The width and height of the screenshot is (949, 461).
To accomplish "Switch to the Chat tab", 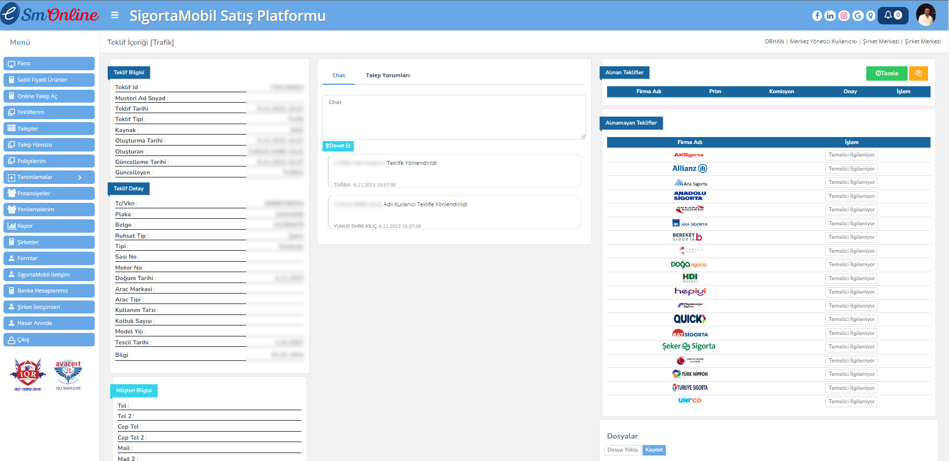I will 338,75.
